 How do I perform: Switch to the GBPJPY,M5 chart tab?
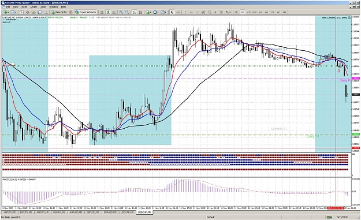[10, 212]
